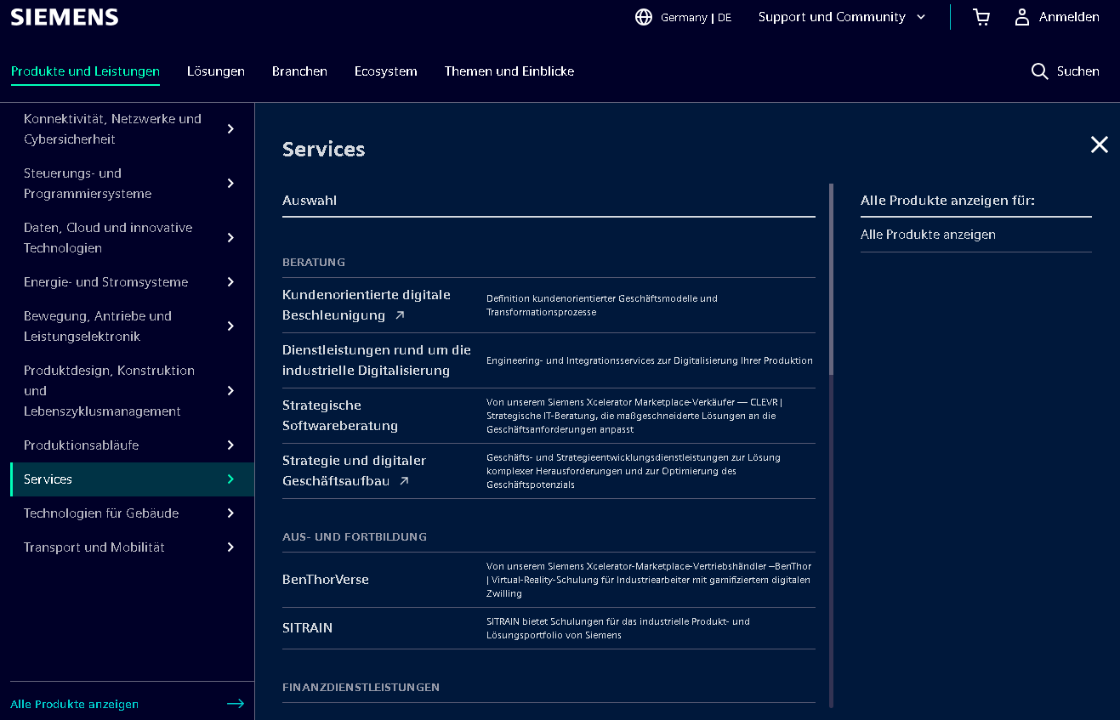Select Bewegung, Antriebe und Leistungselektronik category
Viewport: 1120px width, 720px height.
(98, 326)
